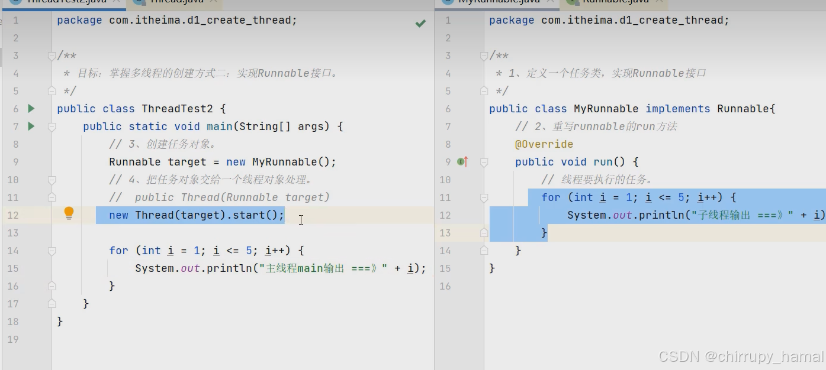Image resolution: width=826 pixels, height=370 pixels.
Task: Collapse the for loop fold at line 11 in MyRunnable
Action: click(484, 197)
